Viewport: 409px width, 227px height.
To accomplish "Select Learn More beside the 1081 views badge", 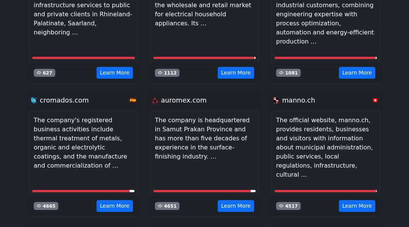I will (x=357, y=73).
